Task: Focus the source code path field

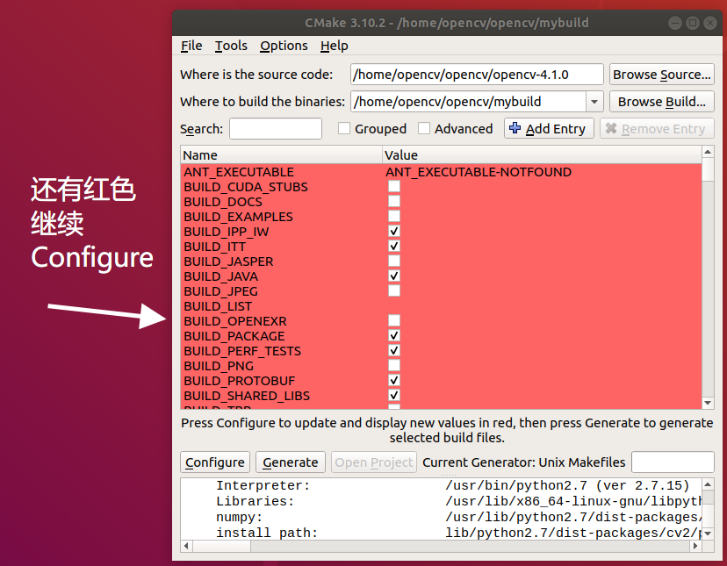Action: click(477, 75)
